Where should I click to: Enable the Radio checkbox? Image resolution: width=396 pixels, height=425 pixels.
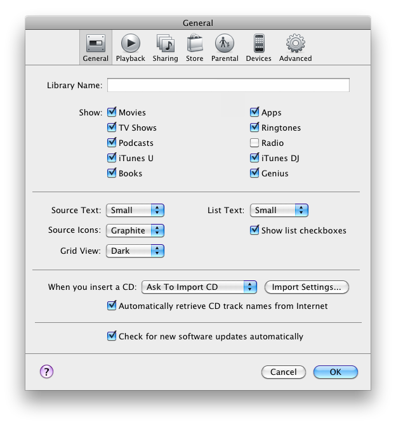254,143
